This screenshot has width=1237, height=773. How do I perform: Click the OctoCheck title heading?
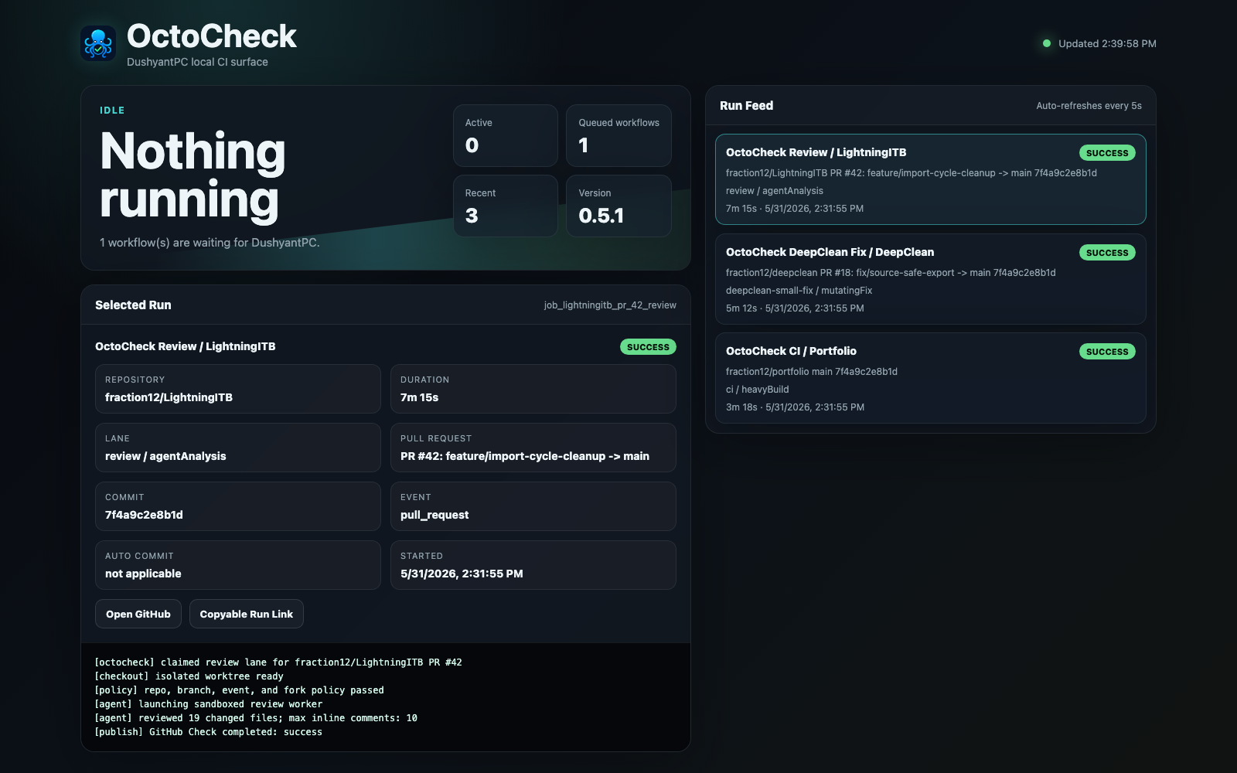coord(212,36)
